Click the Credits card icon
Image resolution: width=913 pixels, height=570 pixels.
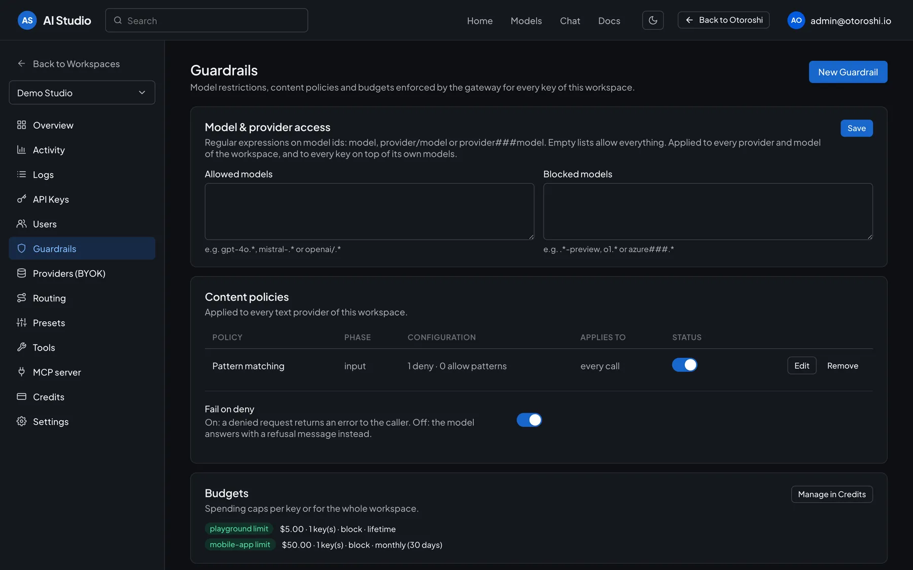click(x=21, y=397)
